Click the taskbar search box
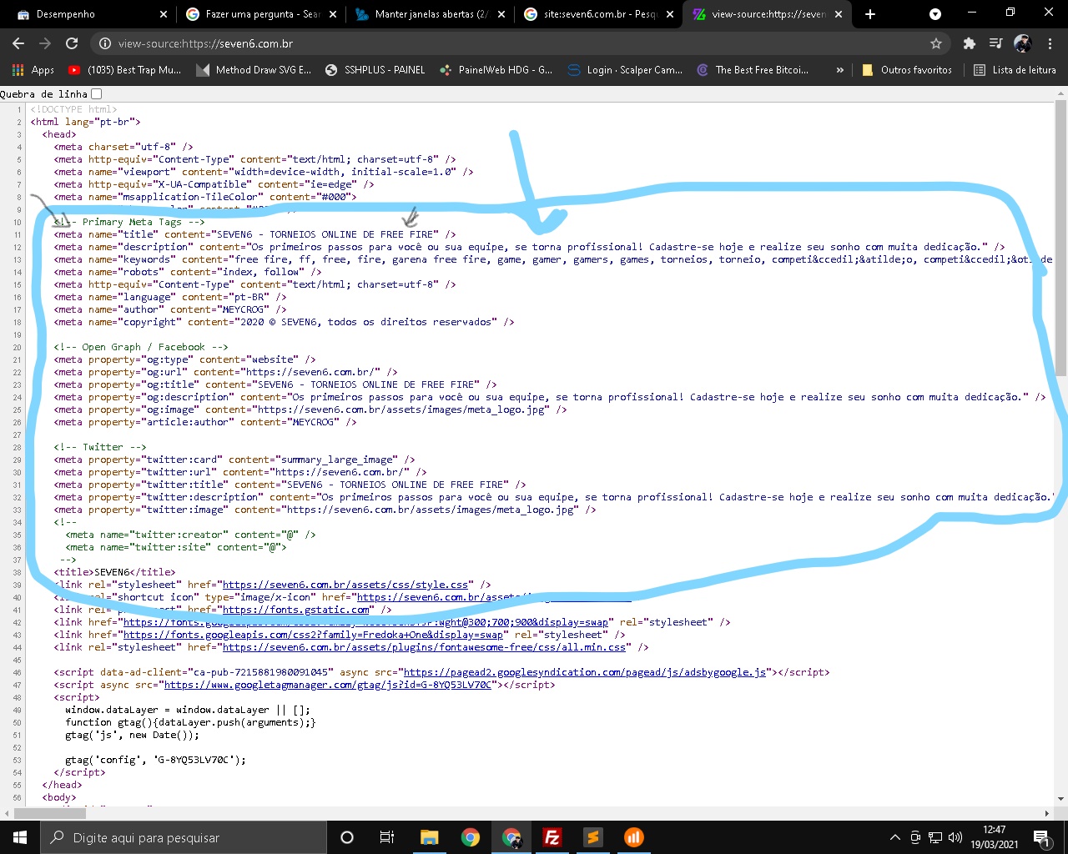 coord(183,837)
